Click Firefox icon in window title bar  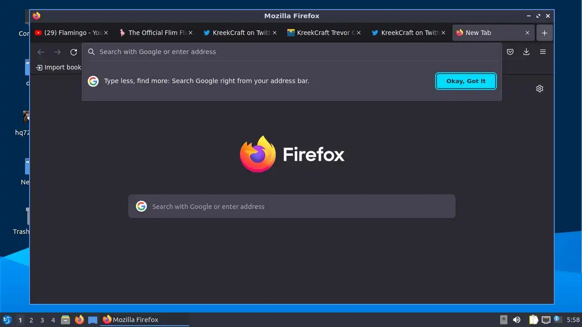coord(36,16)
